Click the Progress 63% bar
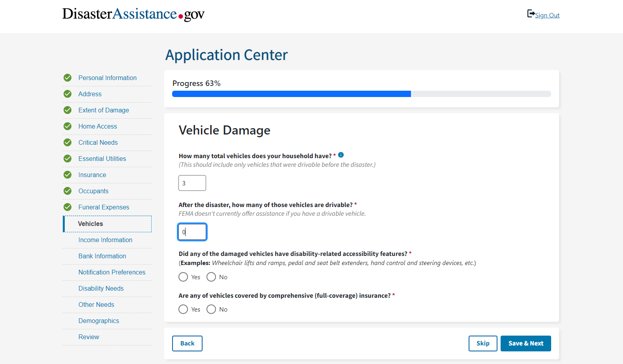The width and height of the screenshot is (623, 364). click(x=361, y=94)
